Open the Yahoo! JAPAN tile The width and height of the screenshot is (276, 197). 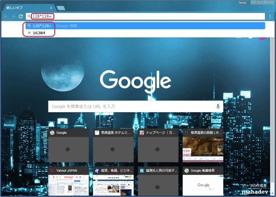coord(69,181)
